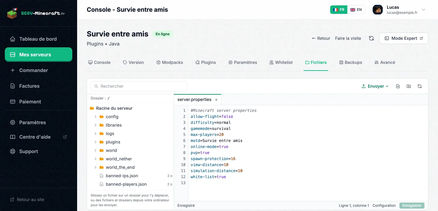Screen dimensions: 438x211
Task: Open the Console tab
Action: click(x=99, y=62)
